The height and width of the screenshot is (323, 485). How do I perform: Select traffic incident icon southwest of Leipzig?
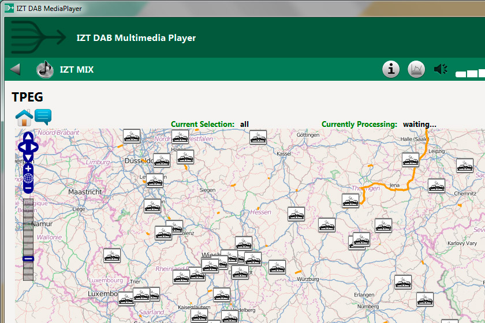pos(411,160)
